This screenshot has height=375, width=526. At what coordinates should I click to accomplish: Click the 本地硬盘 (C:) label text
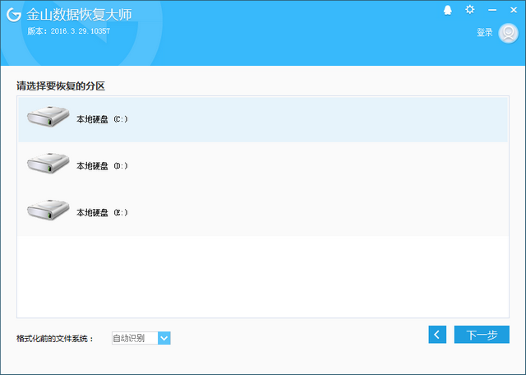(102, 119)
